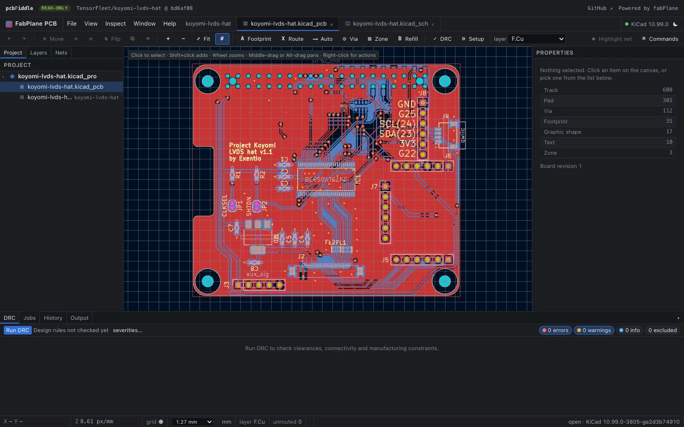Viewport: 684px width, 427px height.
Task: Click the rotate clockwise icon
Action: [x=91, y=39]
